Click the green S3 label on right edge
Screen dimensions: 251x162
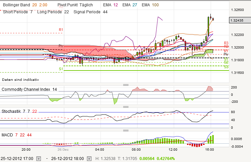(226, 67)
